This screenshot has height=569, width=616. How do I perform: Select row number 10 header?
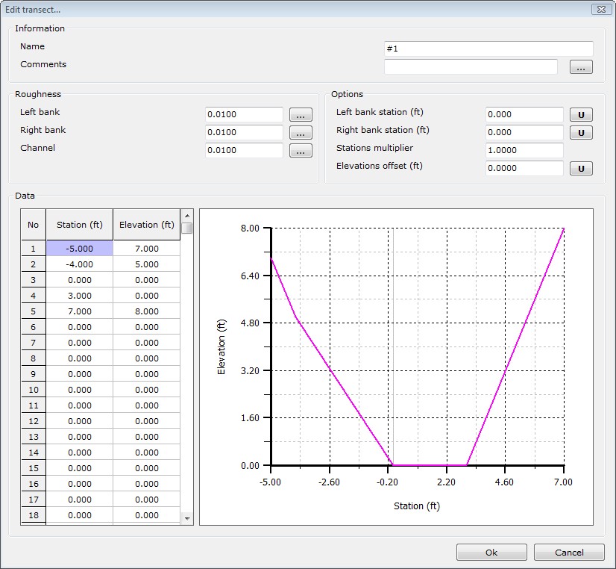tap(33, 390)
